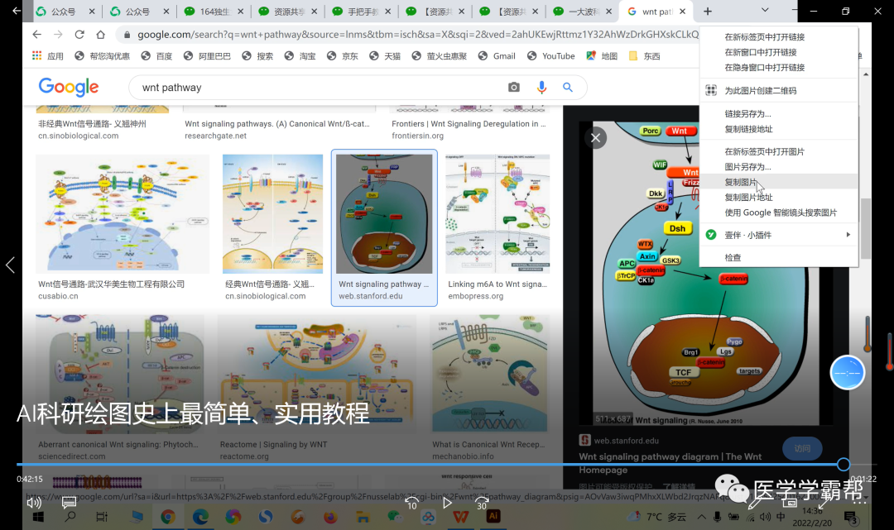Viewport: 894px width, 530px height.
Task: Search by image using the camera icon
Action: click(x=514, y=87)
